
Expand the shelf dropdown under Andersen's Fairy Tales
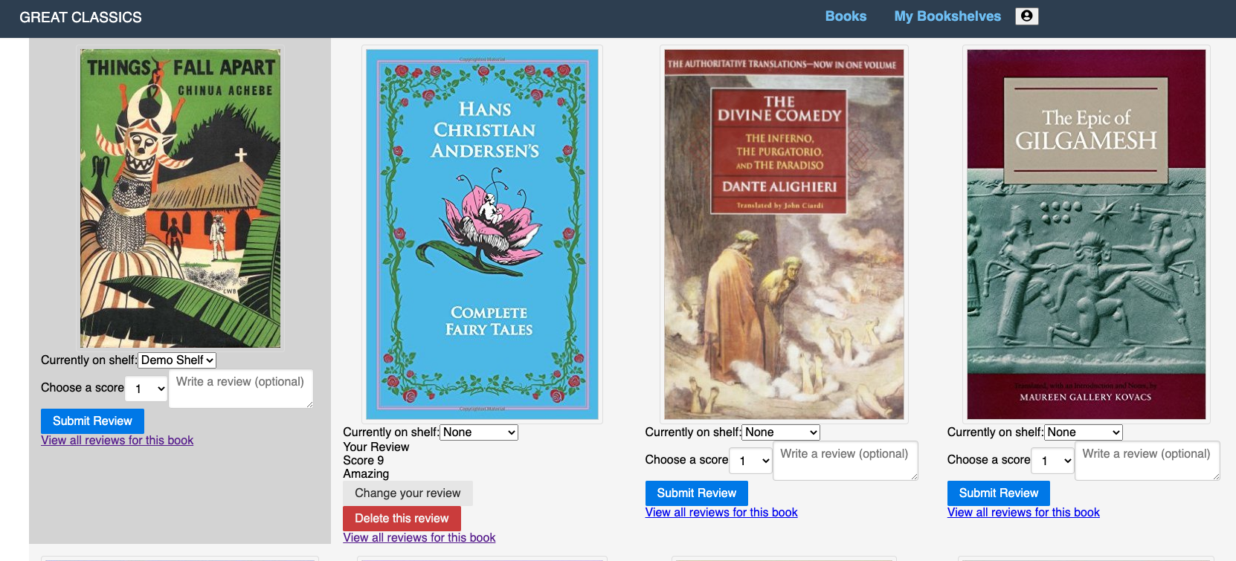tap(479, 432)
